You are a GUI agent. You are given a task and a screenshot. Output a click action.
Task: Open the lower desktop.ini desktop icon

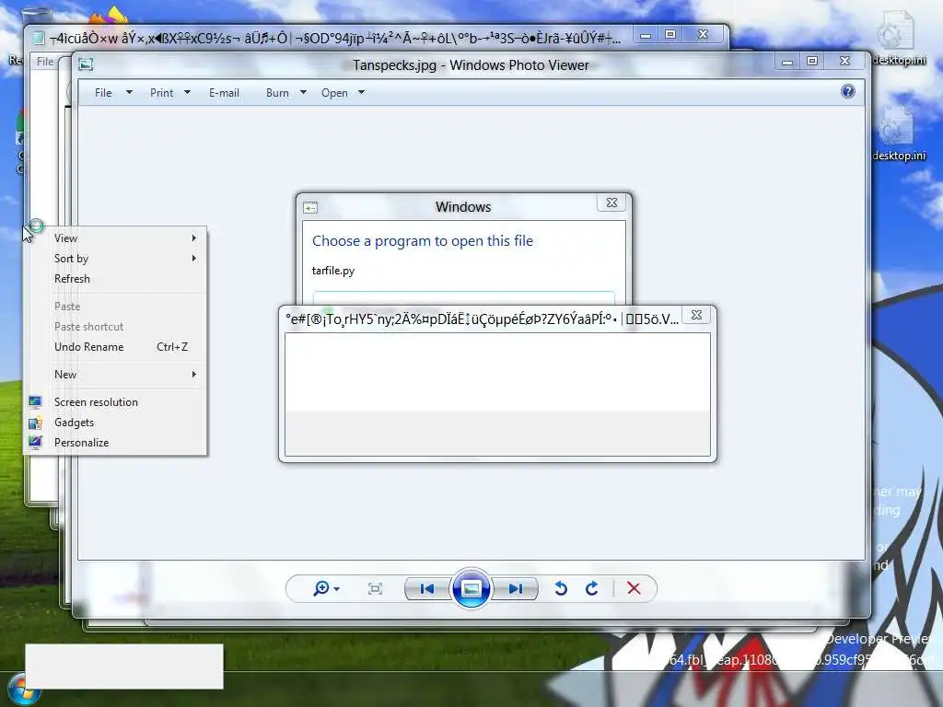pos(898,133)
